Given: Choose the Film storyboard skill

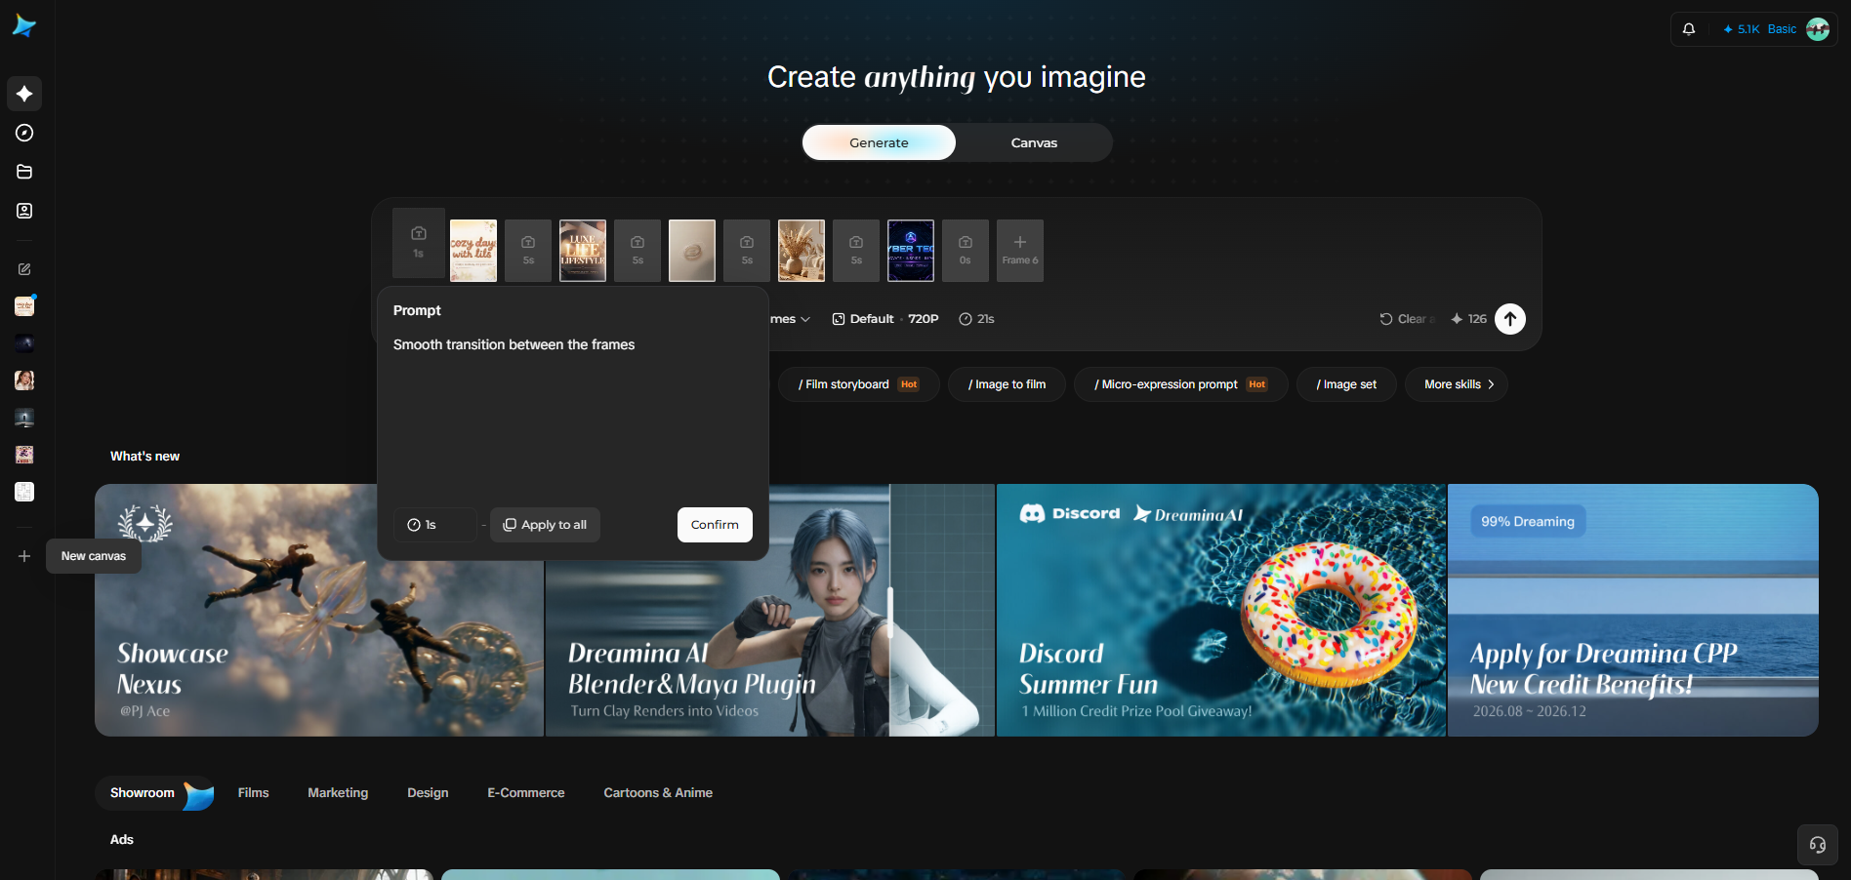Looking at the screenshot, I should (859, 384).
